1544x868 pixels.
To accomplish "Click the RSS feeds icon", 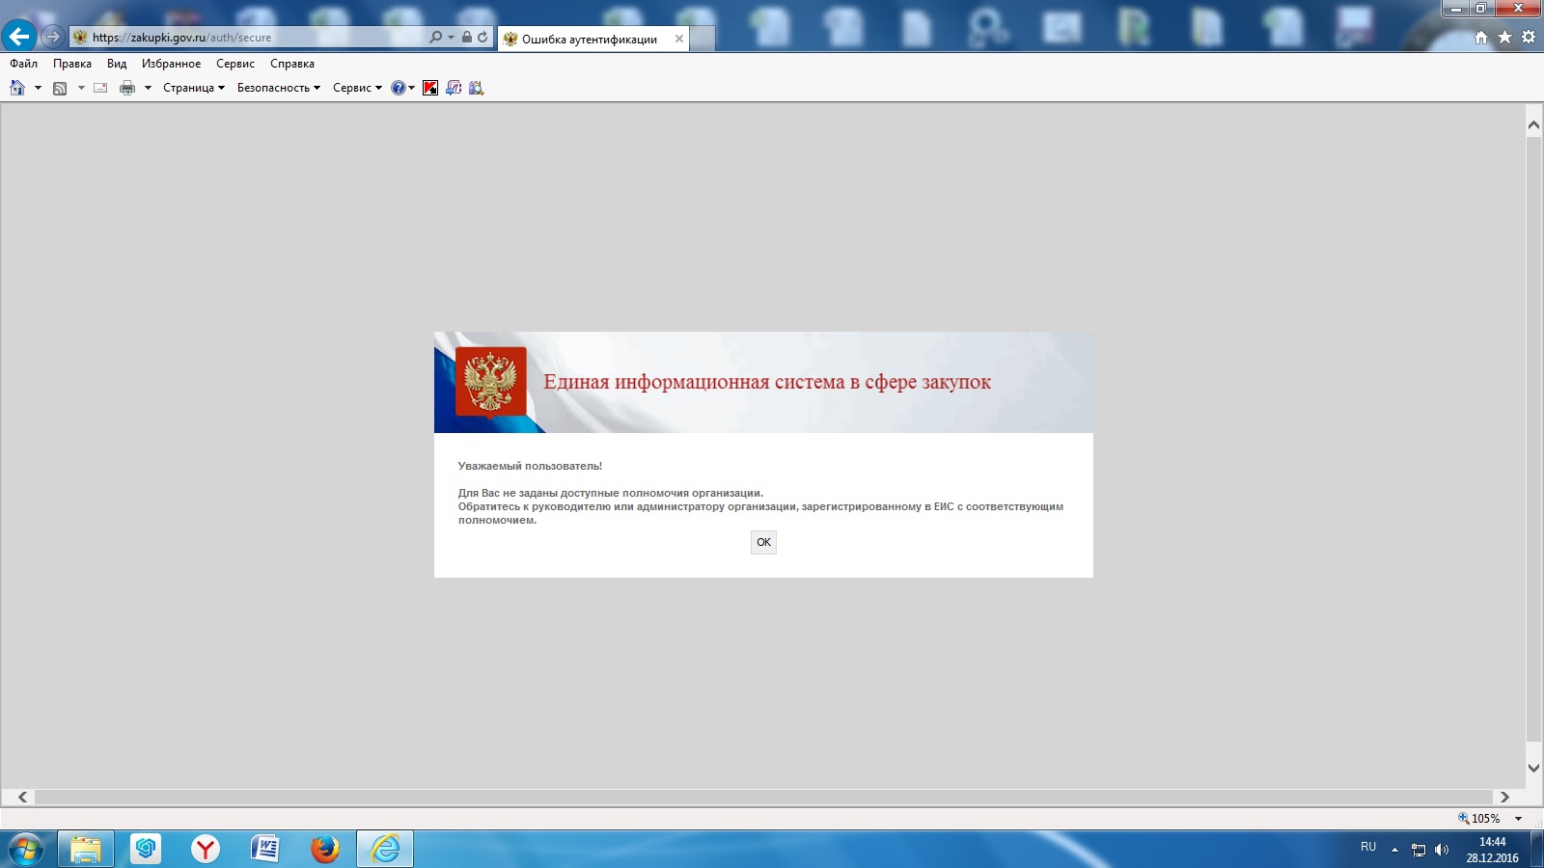I will pyautogui.click(x=60, y=88).
